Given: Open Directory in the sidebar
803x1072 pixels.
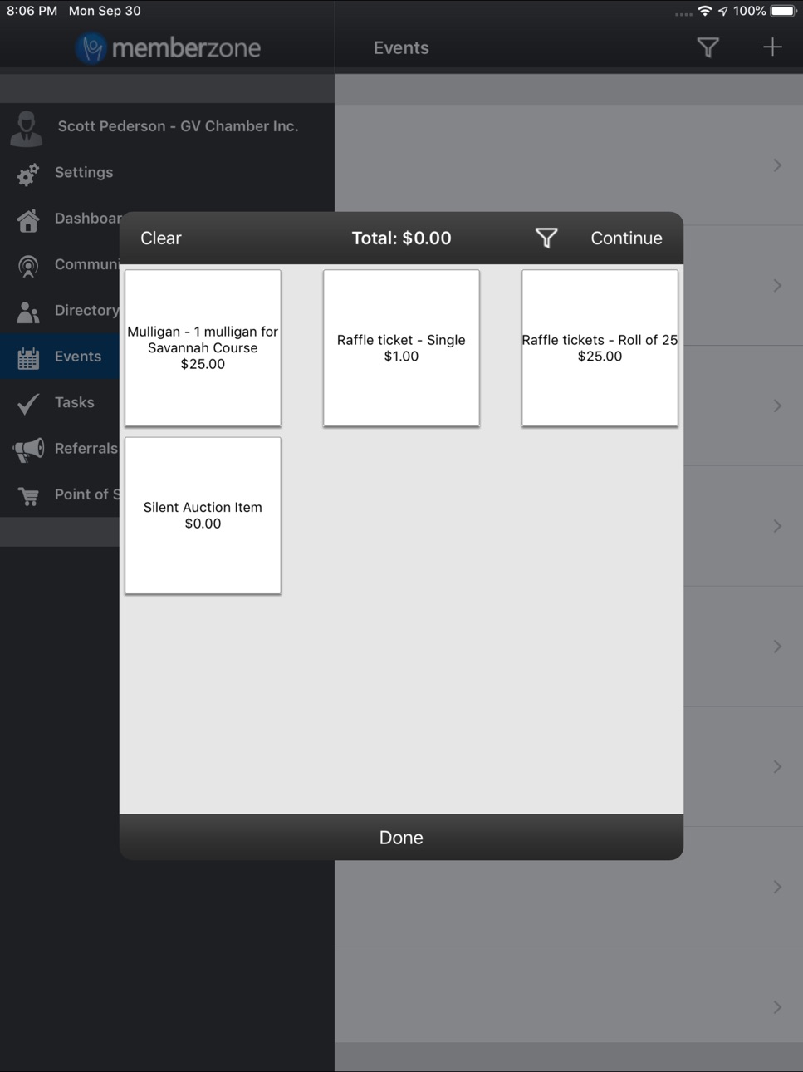Looking at the screenshot, I should (x=86, y=310).
